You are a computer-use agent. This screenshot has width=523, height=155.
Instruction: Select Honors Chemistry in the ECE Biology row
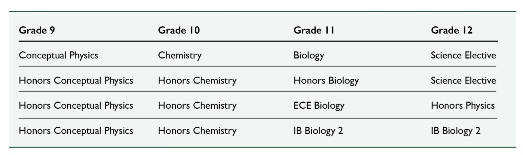(x=197, y=106)
